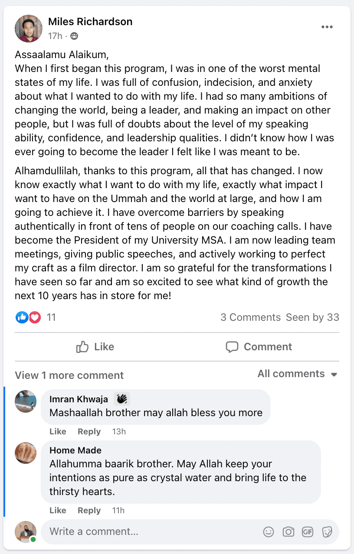354x554 pixels.
Task: Expand View 1 more comment
Action: pos(69,375)
